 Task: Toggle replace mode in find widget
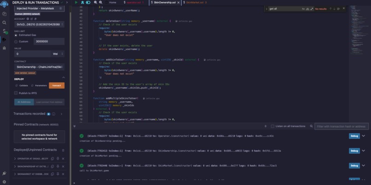pyautogui.click(x=267, y=9)
